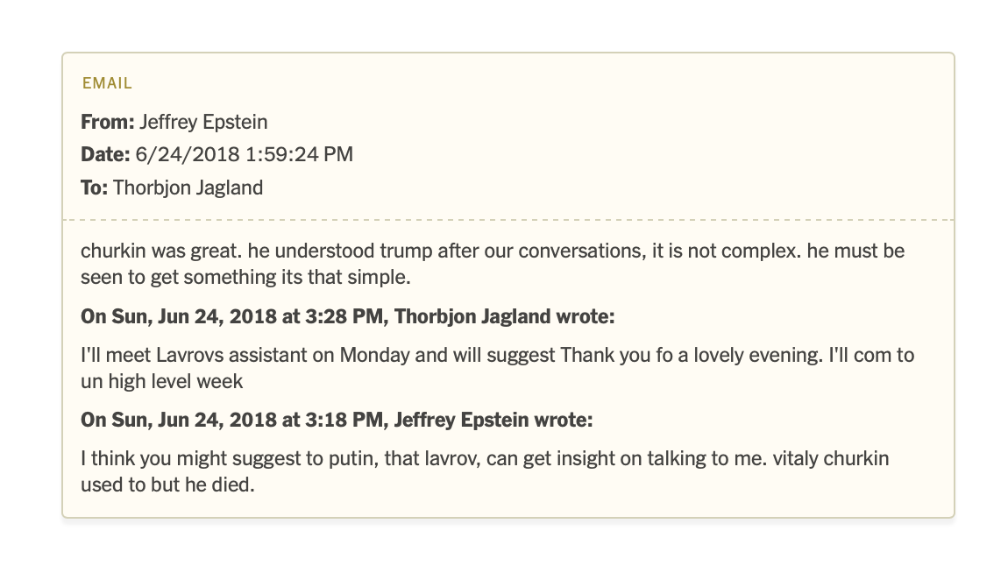The width and height of the screenshot is (1008, 573).
Task: Click the final line 'used to but he died.'
Action: 167,485
